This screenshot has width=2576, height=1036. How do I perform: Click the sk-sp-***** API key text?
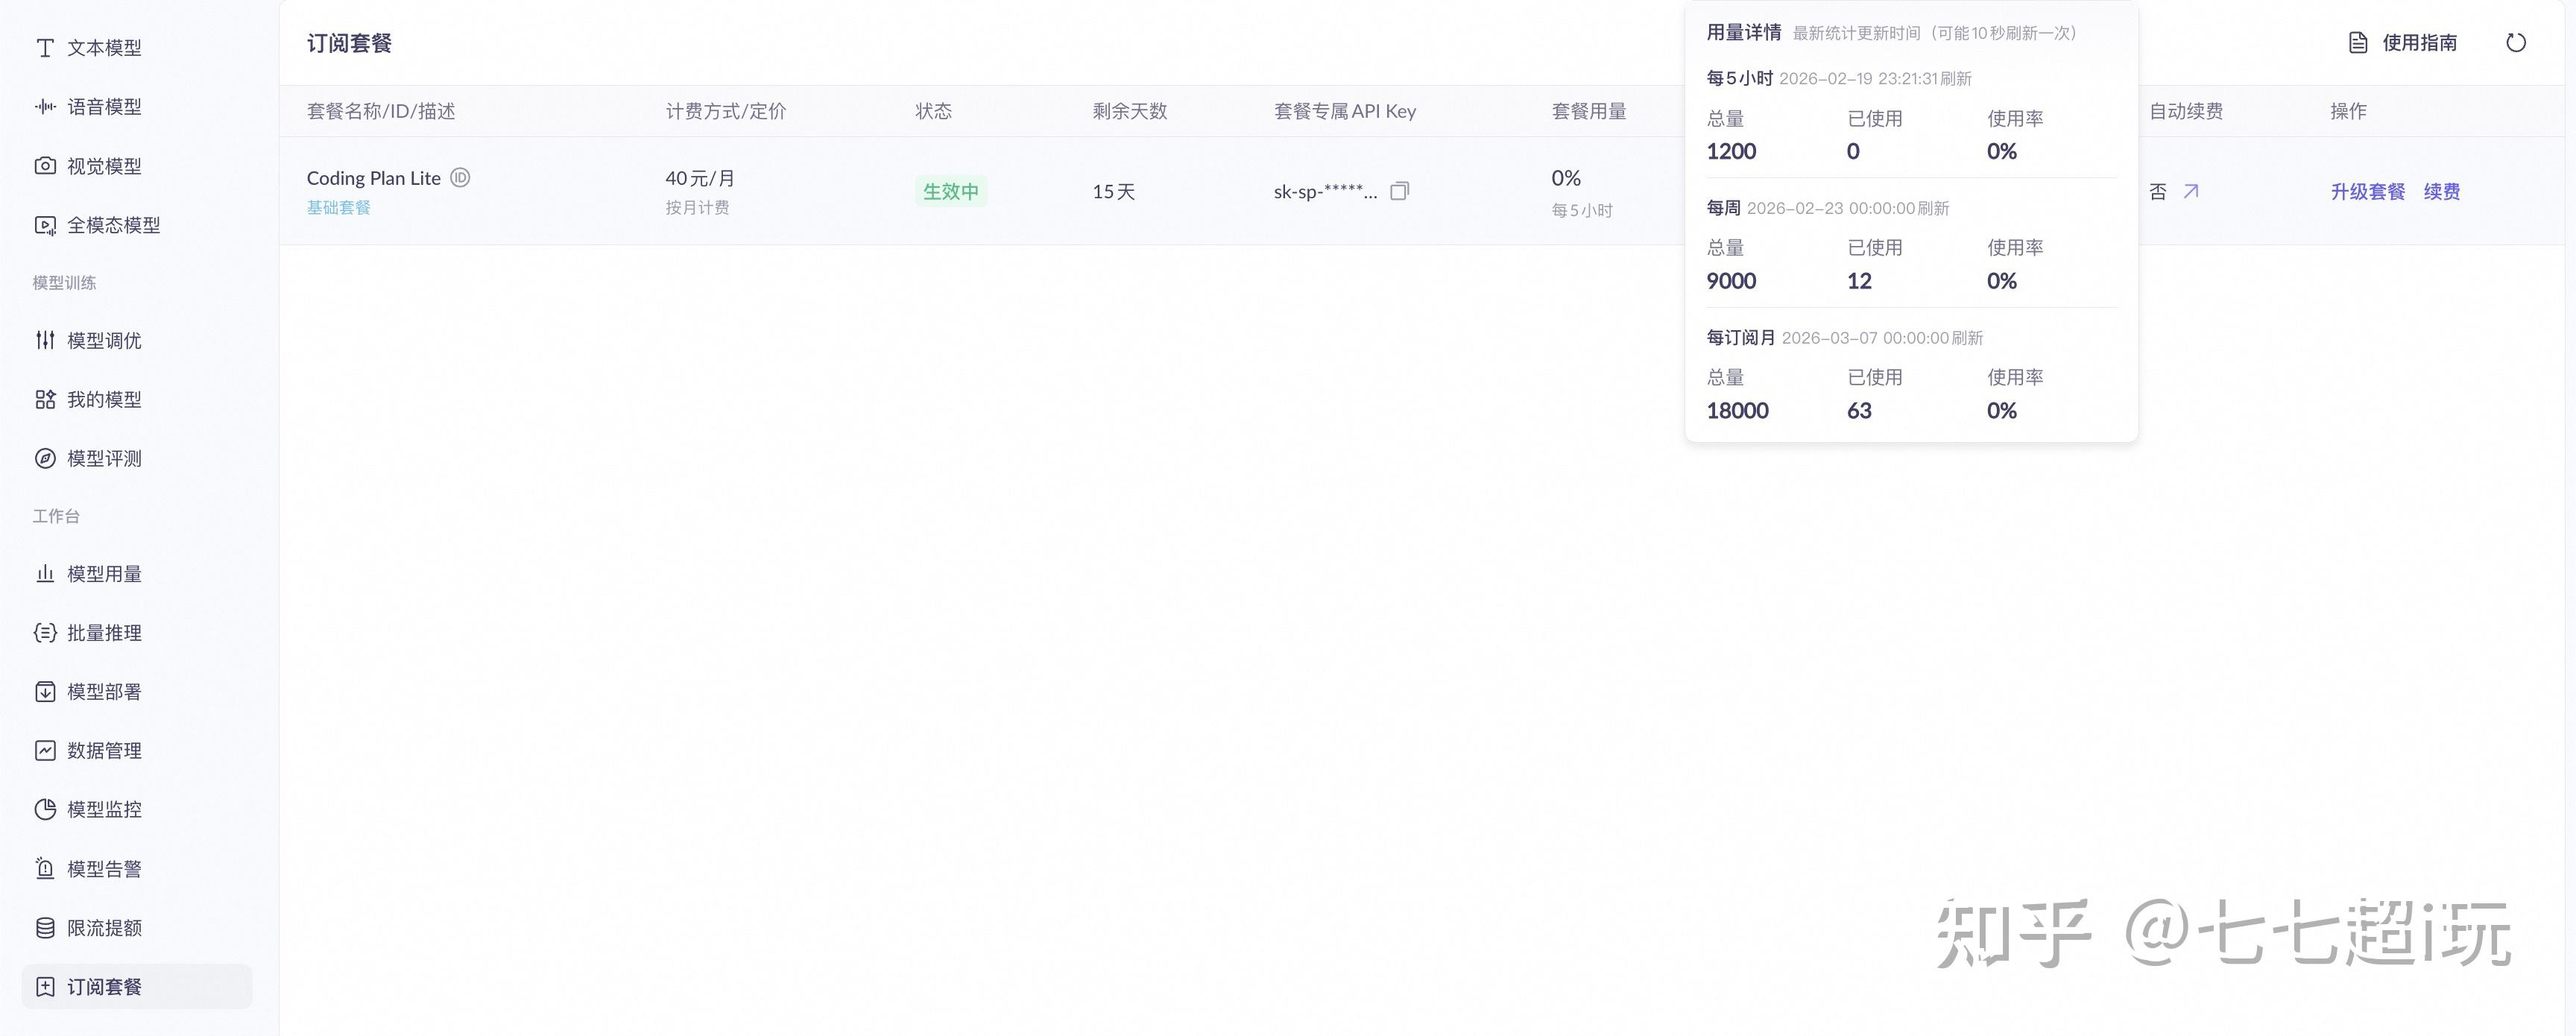(x=1325, y=191)
